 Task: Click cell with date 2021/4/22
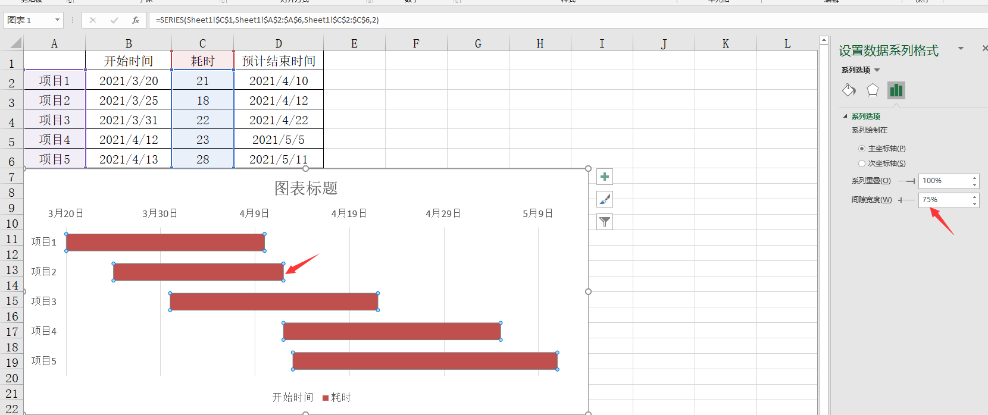click(279, 120)
